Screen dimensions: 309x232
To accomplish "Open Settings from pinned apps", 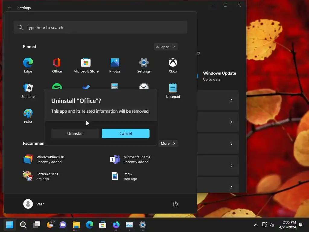I will pos(144,66).
